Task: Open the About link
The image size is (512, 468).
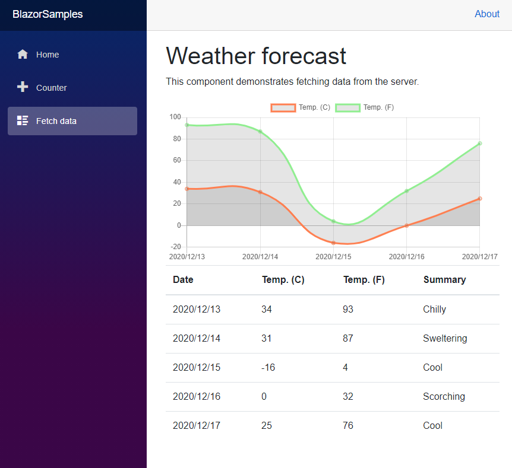Action: coord(487,14)
